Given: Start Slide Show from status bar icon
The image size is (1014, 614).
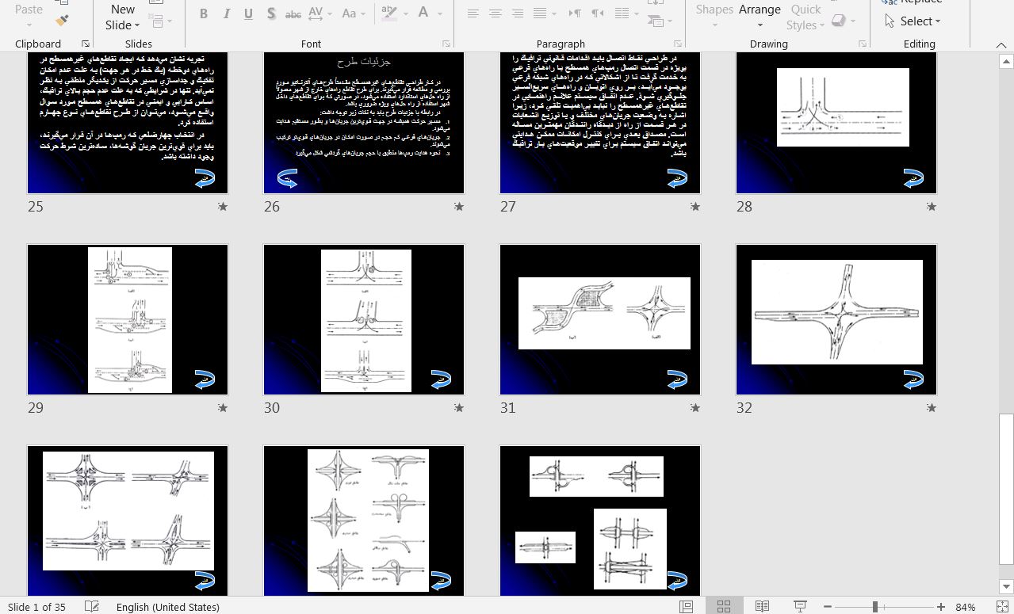Looking at the screenshot, I should (x=800, y=607).
